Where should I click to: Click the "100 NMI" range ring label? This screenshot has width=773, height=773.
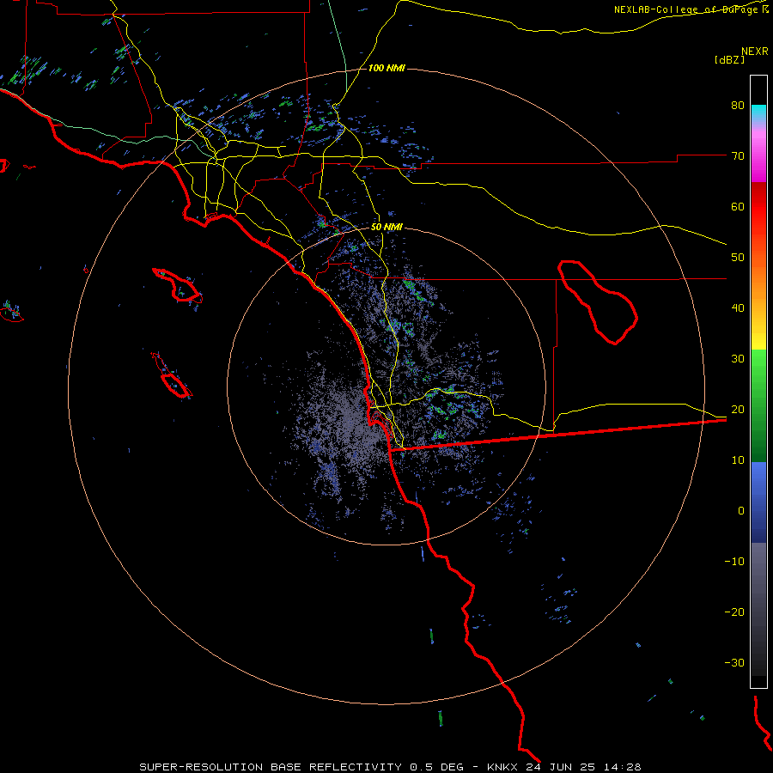pyautogui.click(x=386, y=68)
